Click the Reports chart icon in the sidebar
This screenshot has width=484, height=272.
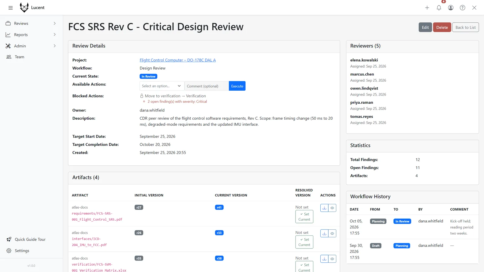tap(8, 35)
